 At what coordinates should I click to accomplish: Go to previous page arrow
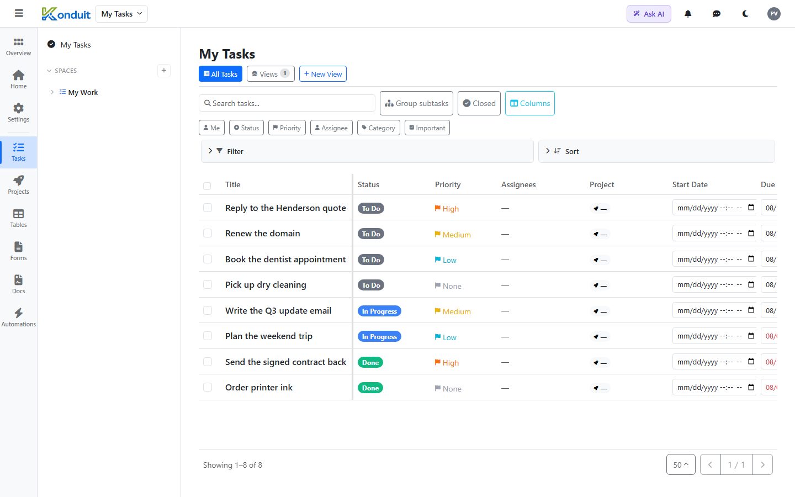point(711,465)
